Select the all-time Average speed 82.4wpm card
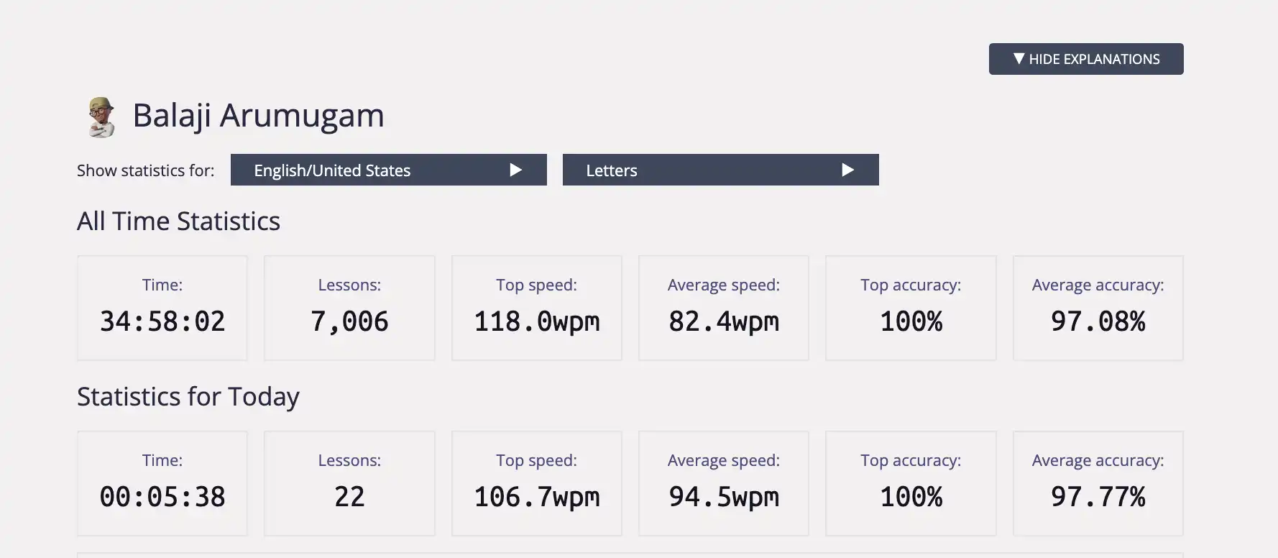The width and height of the screenshot is (1278, 558). click(724, 308)
